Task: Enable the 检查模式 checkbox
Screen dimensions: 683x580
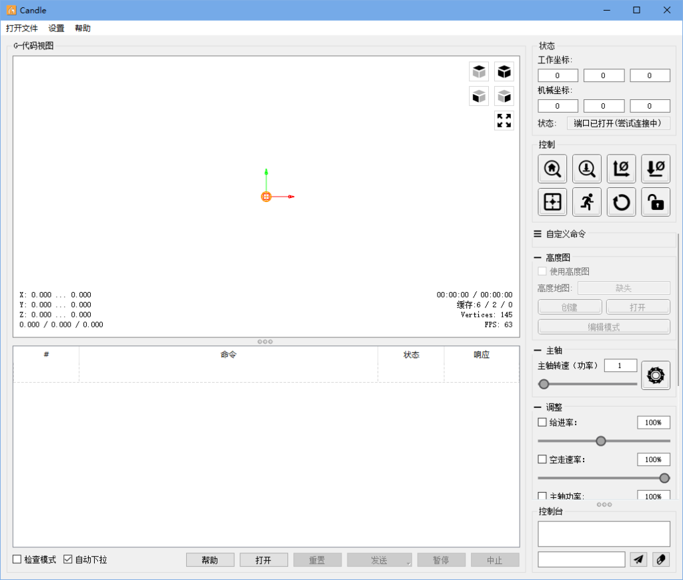Action: tap(17, 559)
